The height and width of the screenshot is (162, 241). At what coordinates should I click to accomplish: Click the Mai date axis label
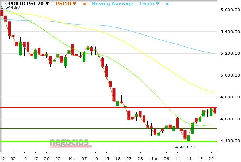[73, 158]
